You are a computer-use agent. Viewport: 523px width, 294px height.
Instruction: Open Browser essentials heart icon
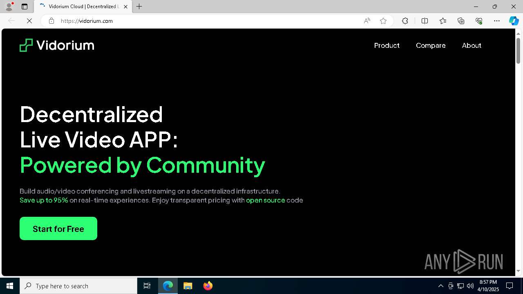pos(479,21)
